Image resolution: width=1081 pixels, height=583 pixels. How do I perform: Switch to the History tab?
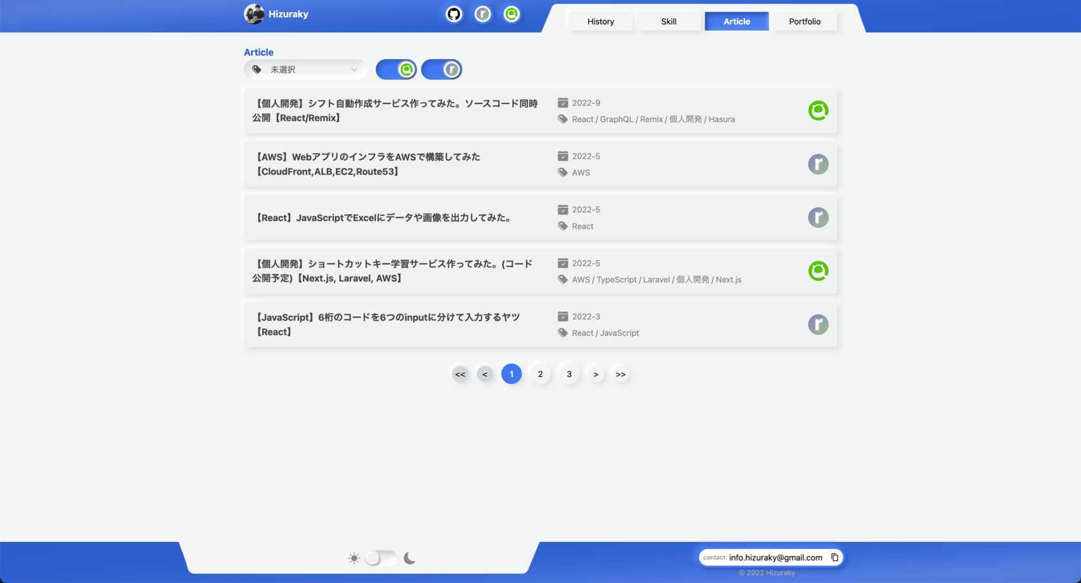601,21
